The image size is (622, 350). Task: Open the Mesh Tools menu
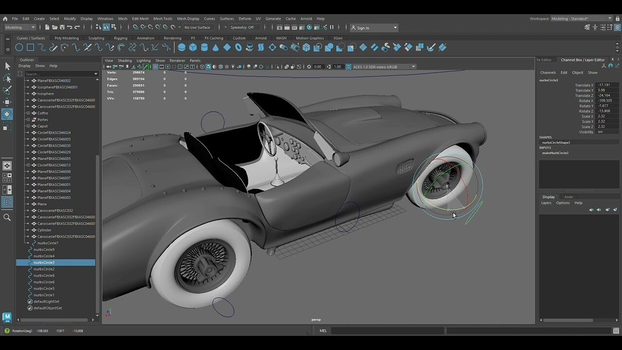pos(163,18)
